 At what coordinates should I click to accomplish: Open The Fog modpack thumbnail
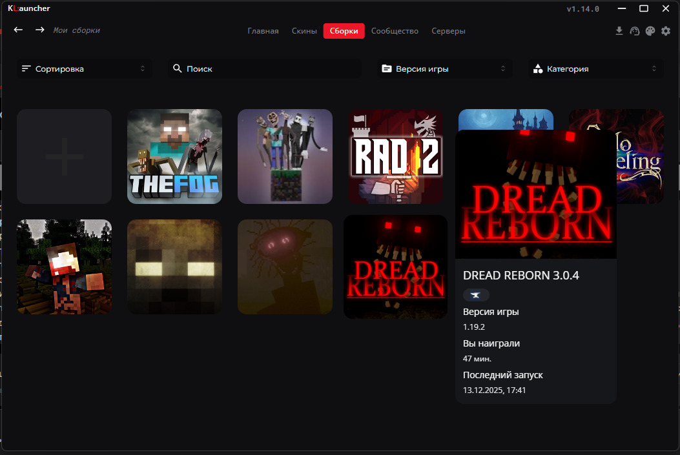pyautogui.click(x=175, y=156)
